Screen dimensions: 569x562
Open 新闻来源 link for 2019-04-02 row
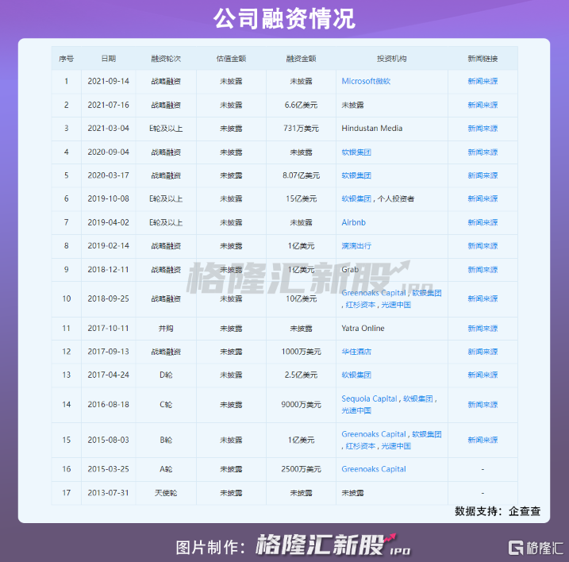pyautogui.click(x=482, y=222)
